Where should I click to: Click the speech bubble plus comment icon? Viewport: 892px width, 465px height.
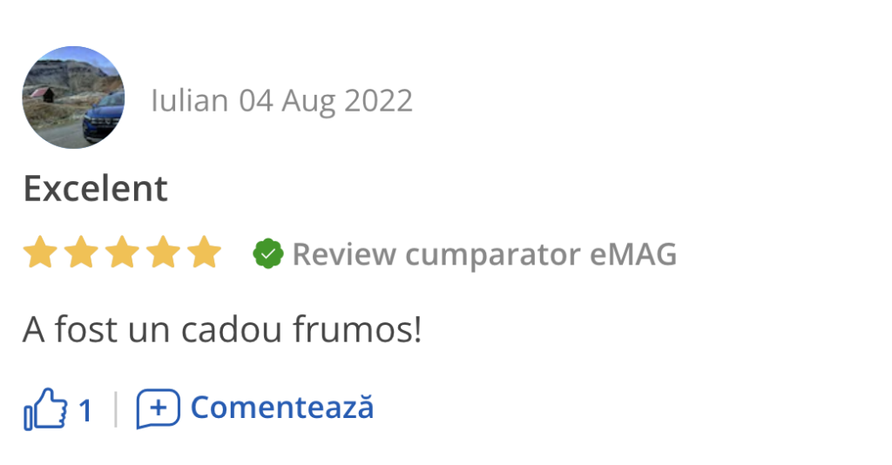click(x=159, y=408)
